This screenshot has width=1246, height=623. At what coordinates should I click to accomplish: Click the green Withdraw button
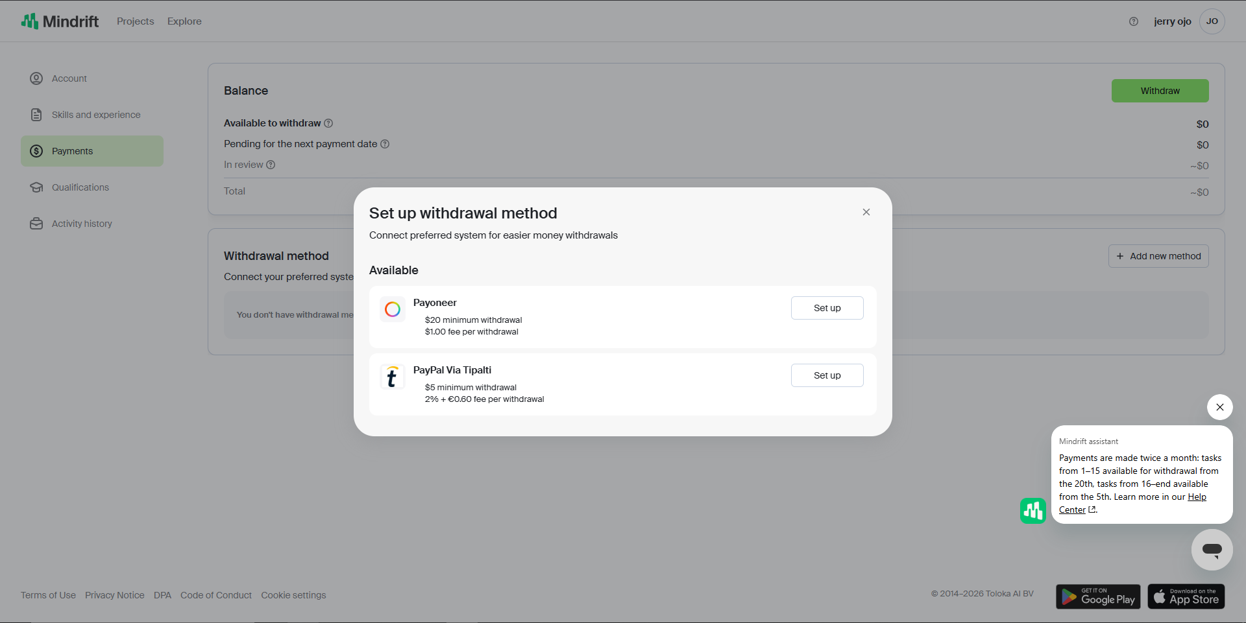coord(1160,91)
